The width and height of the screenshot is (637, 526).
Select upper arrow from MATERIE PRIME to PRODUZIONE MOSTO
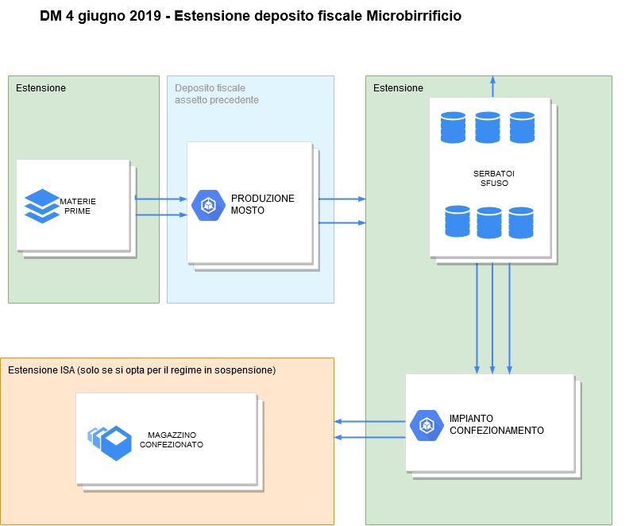point(161,199)
